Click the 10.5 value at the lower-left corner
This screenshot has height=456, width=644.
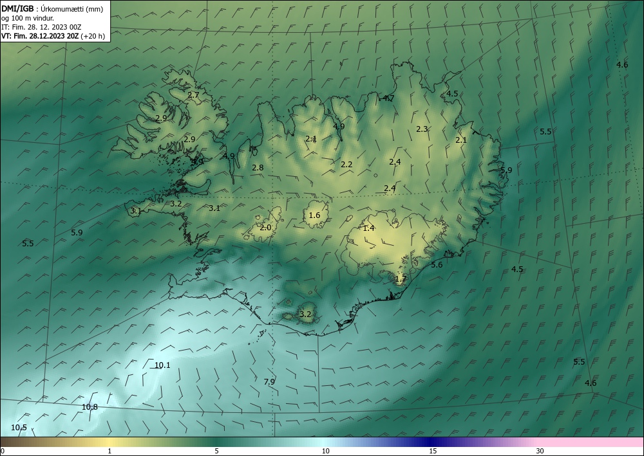coord(19,428)
